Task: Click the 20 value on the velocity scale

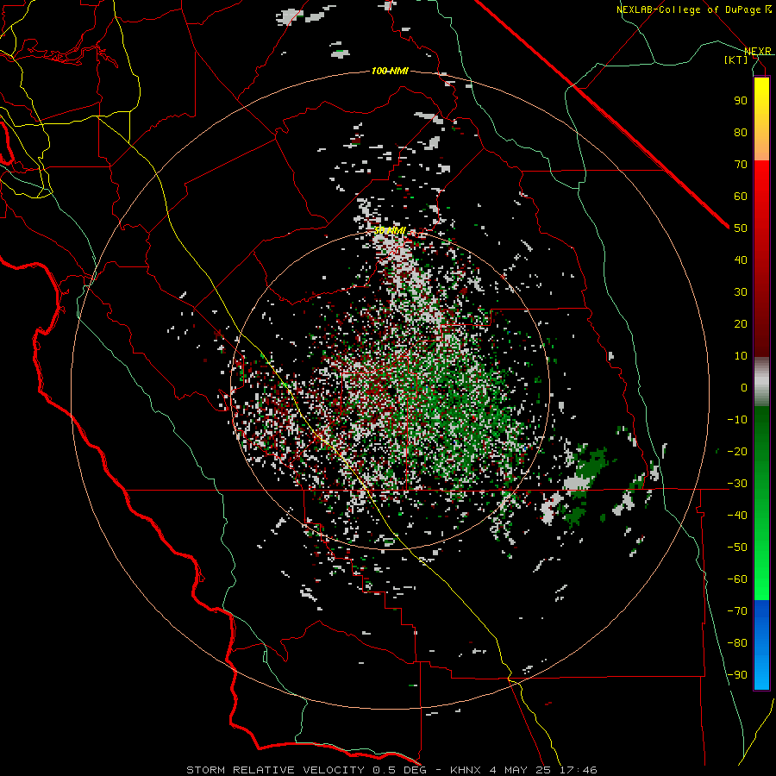Action: point(741,323)
